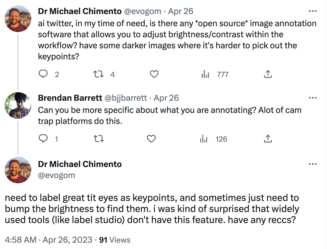Like Brendan Barrett's reply
The height and width of the screenshot is (249, 327).
[151, 139]
